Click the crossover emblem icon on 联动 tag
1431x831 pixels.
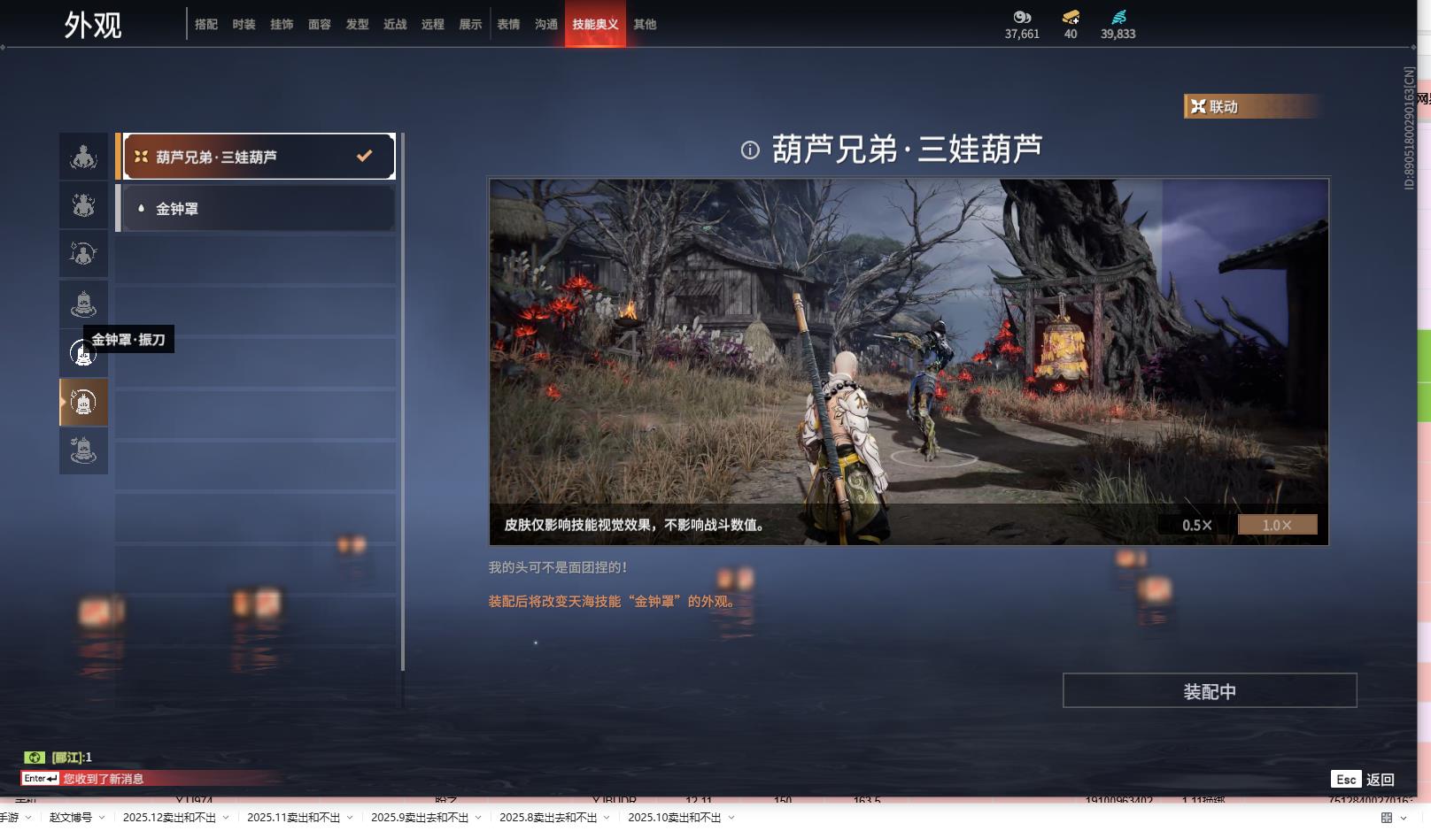[x=1198, y=107]
